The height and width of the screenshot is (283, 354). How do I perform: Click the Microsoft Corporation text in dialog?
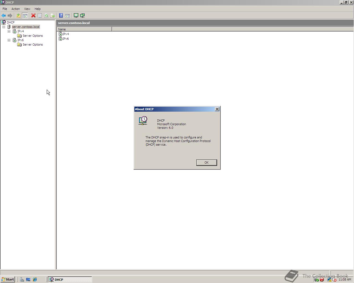(x=171, y=124)
